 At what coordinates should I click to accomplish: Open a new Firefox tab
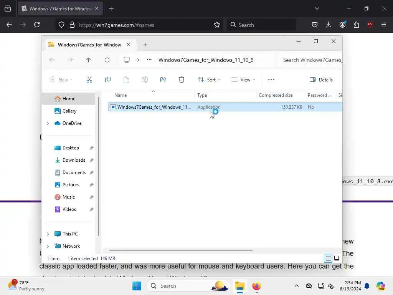[x=111, y=9]
